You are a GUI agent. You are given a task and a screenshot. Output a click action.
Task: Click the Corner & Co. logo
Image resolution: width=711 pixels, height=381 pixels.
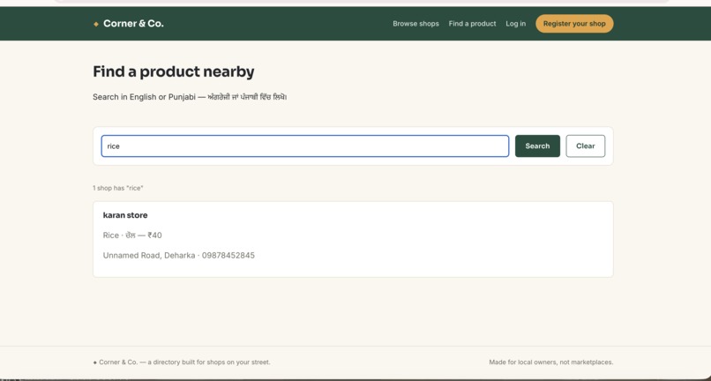[128, 24]
